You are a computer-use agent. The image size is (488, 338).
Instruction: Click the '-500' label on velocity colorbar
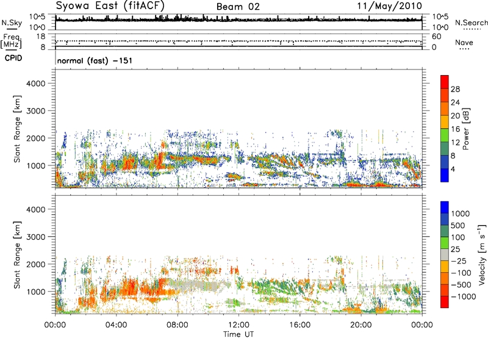[x=461, y=285]
